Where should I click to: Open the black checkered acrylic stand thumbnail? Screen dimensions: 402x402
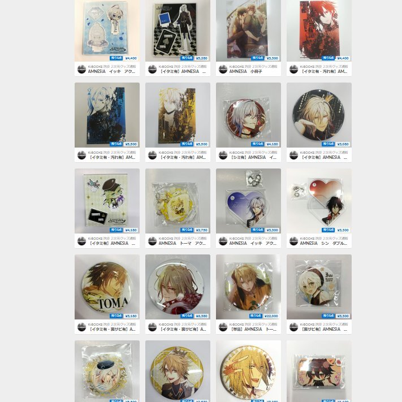[x=178, y=31]
